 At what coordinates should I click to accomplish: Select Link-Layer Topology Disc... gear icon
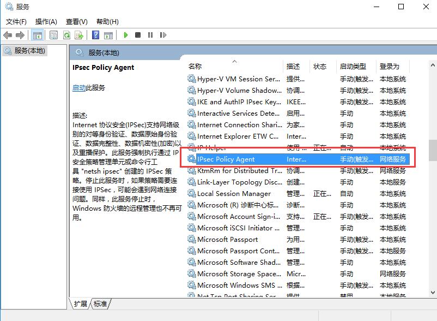(192, 182)
